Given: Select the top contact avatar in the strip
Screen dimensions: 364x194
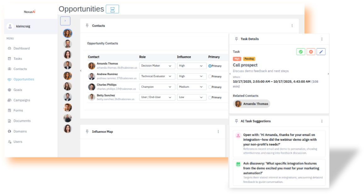Looking at the screenshot, I should 68,33.
